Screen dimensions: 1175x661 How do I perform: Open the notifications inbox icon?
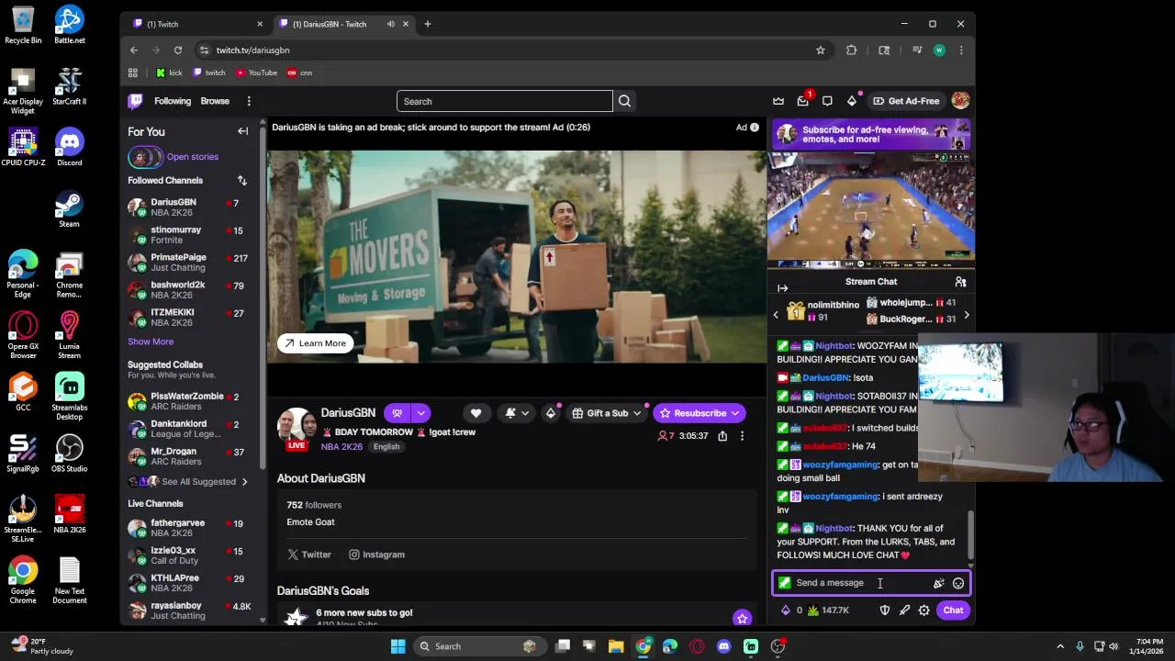click(x=803, y=101)
